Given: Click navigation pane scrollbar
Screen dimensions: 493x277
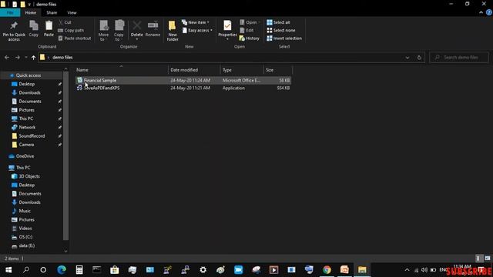Looking at the screenshot, I should click(65, 155).
